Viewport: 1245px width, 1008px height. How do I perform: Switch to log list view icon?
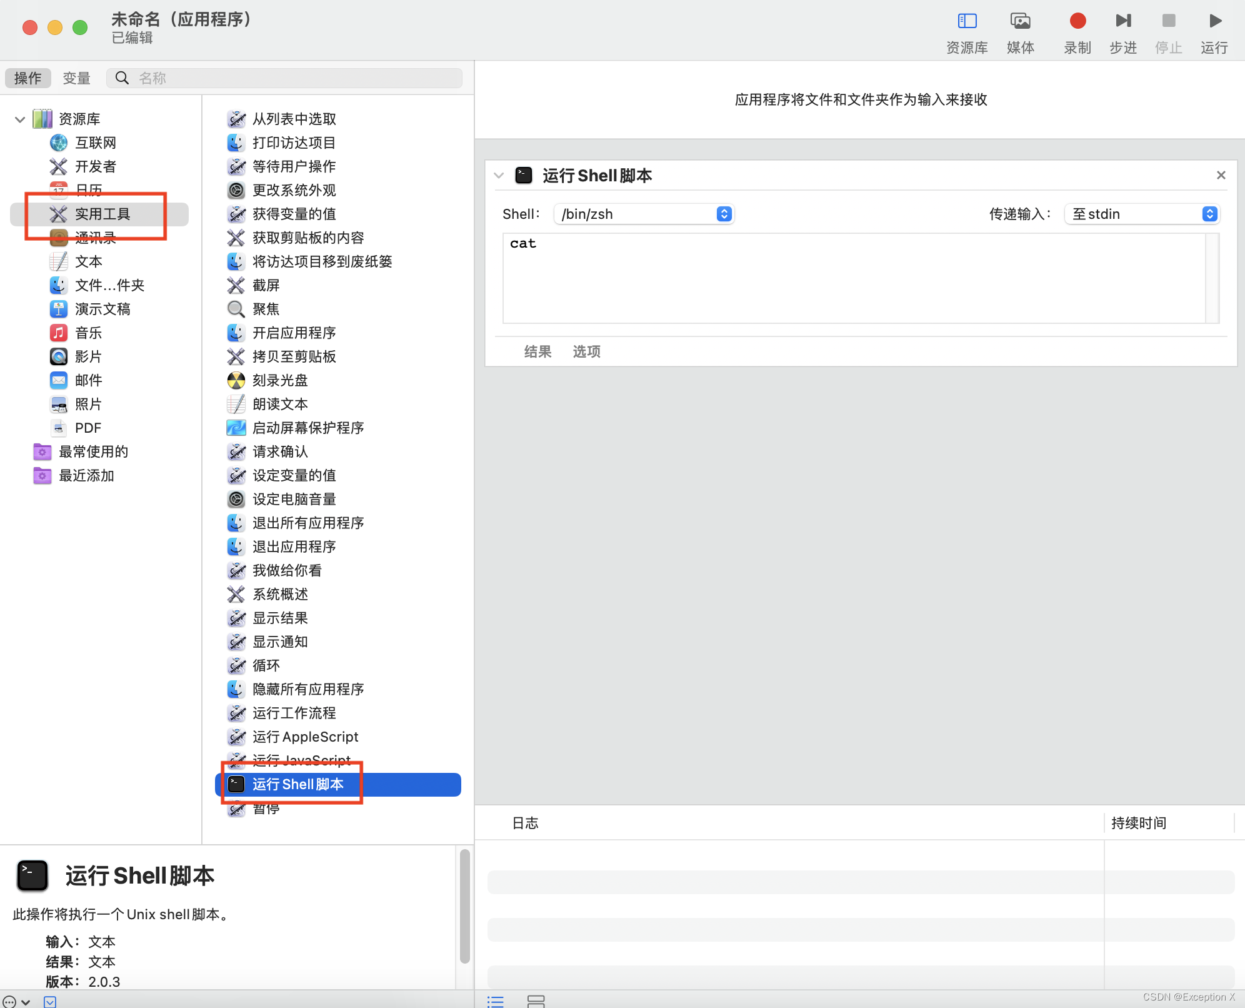point(496,1001)
